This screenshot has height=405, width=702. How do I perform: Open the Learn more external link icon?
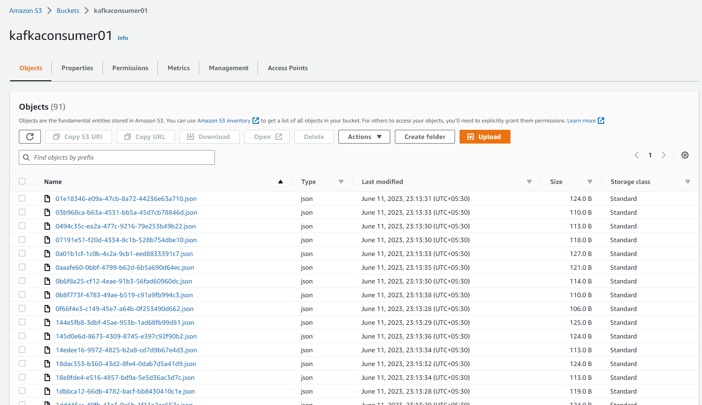(x=601, y=120)
